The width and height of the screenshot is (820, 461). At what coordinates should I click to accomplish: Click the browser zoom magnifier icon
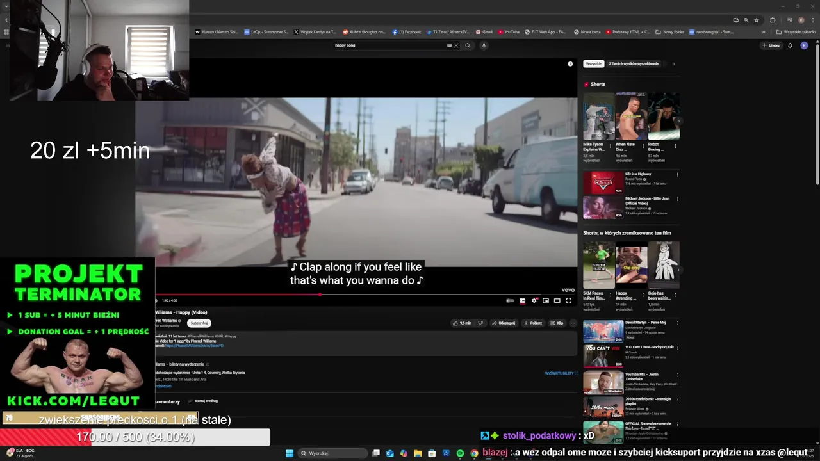point(746,20)
